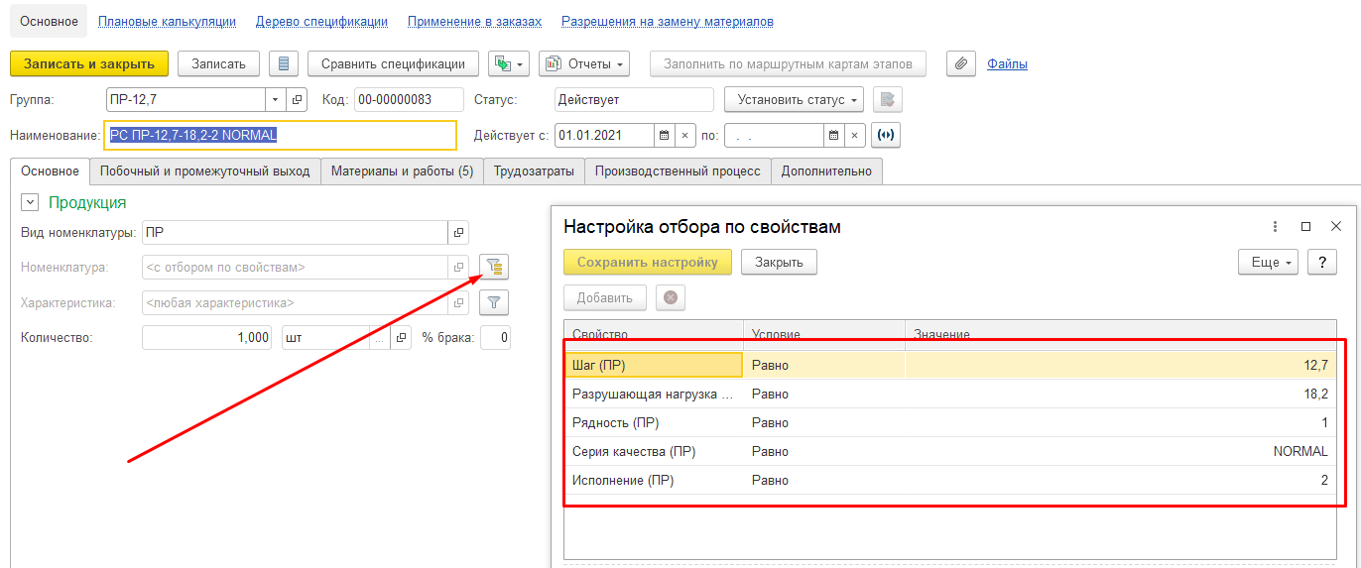Open the Еще dropdown in the filter dialog
Viewport: 1361px width, 568px height.
point(1269,263)
